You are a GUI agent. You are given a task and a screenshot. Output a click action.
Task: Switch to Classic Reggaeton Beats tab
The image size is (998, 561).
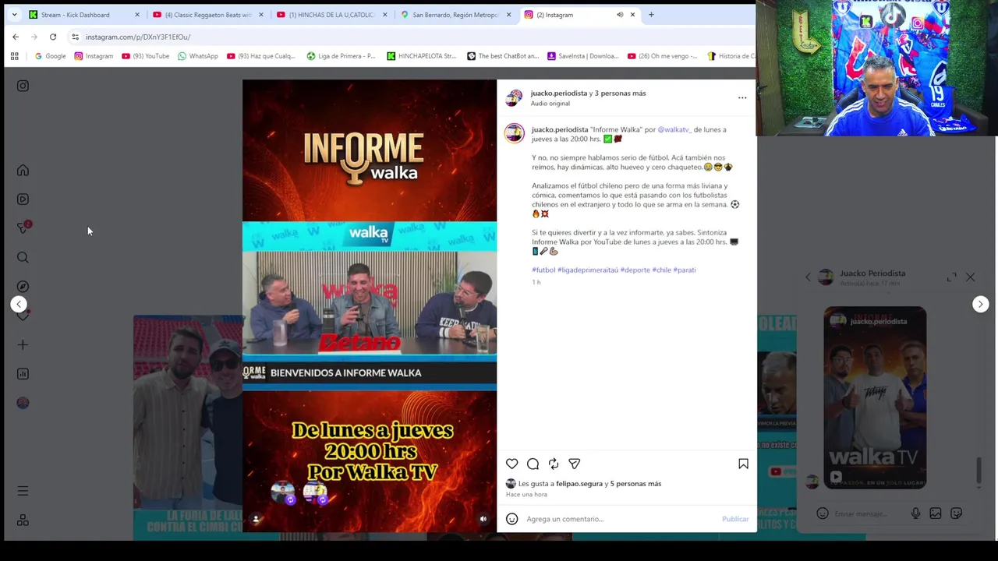point(209,15)
